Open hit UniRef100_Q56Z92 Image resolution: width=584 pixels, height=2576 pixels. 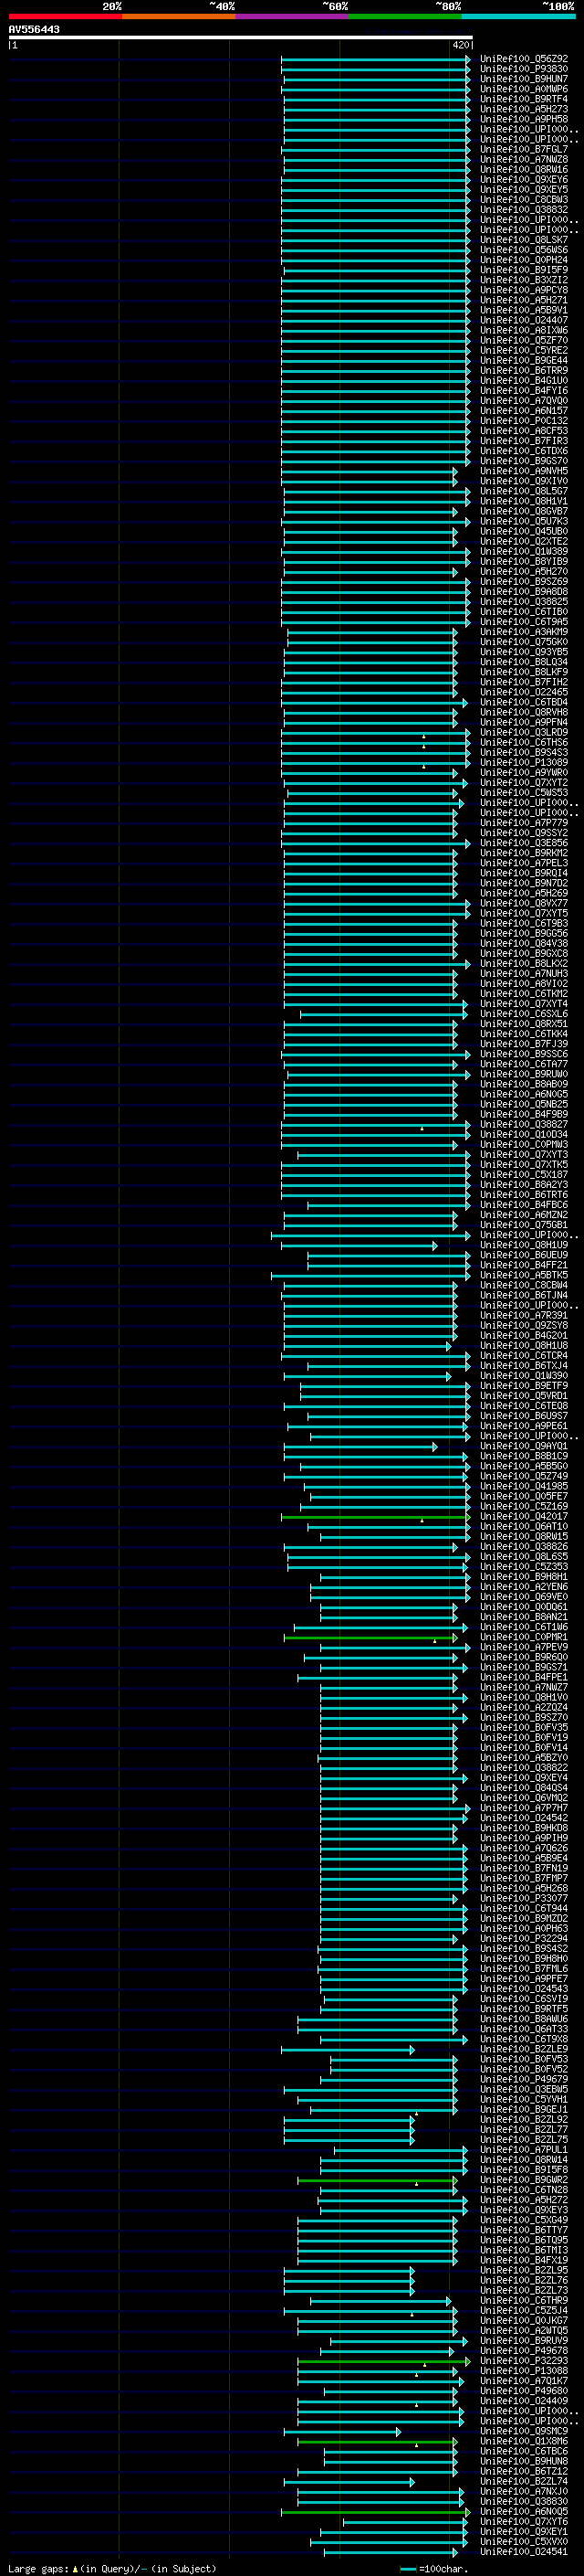click(524, 59)
